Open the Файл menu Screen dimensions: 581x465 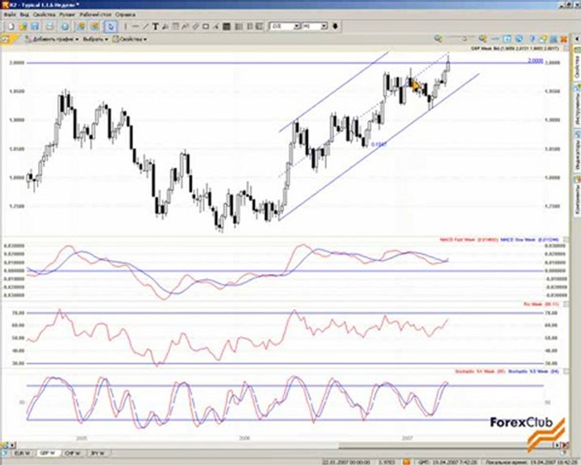point(10,15)
